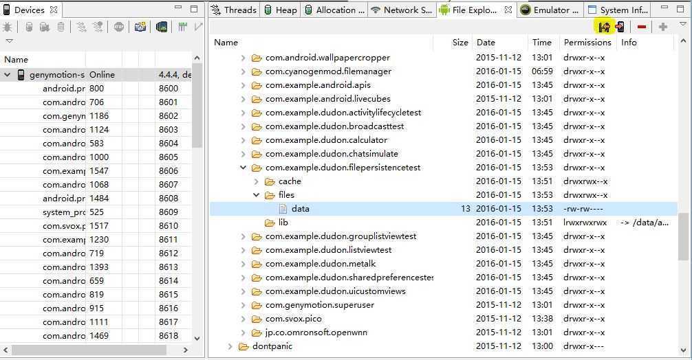
Task: Click the File Explorer vertical scrollbar thumb
Action: pos(683,236)
